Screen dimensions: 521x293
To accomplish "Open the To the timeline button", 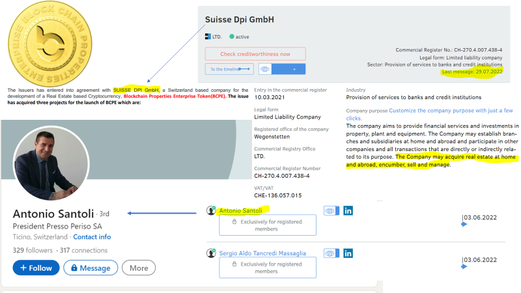I will coord(229,69).
